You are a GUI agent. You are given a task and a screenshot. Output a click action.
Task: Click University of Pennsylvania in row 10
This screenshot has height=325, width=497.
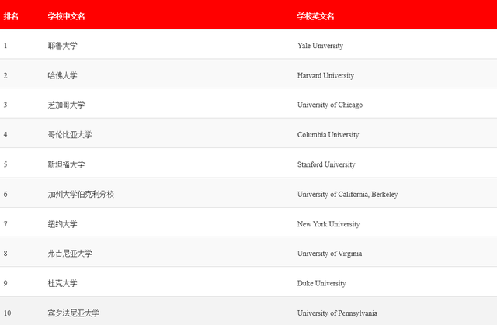pyautogui.click(x=337, y=313)
